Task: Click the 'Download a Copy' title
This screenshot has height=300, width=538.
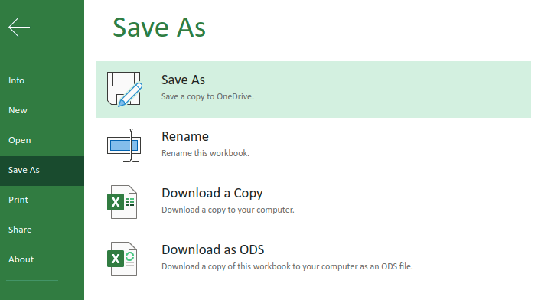Action: coord(213,194)
